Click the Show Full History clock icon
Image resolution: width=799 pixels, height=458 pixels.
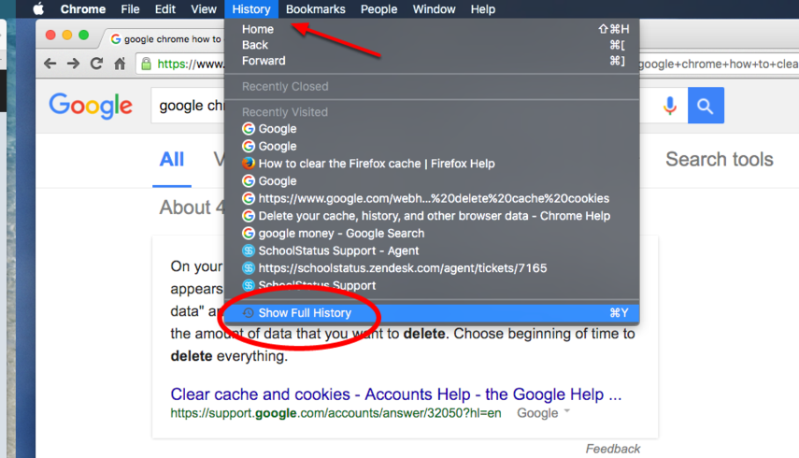tap(249, 313)
